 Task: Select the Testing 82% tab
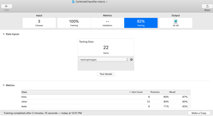point(141,23)
